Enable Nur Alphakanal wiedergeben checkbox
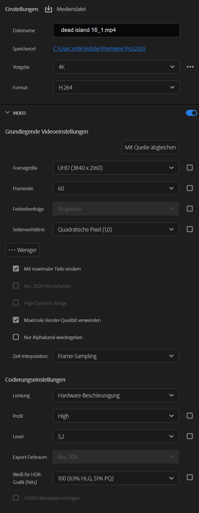Viewport: 199px width, 513px height. (x=16, y=337)
